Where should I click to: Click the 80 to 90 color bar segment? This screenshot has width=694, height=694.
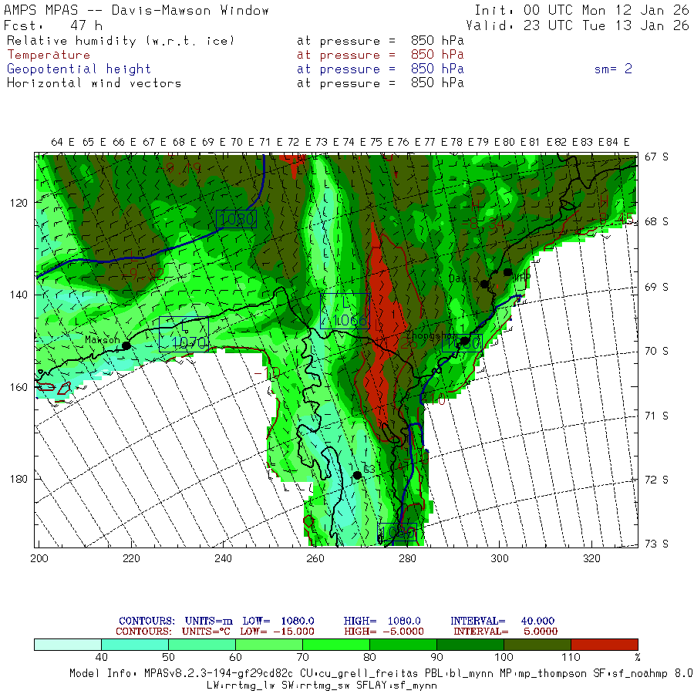(x=403, y=645)
